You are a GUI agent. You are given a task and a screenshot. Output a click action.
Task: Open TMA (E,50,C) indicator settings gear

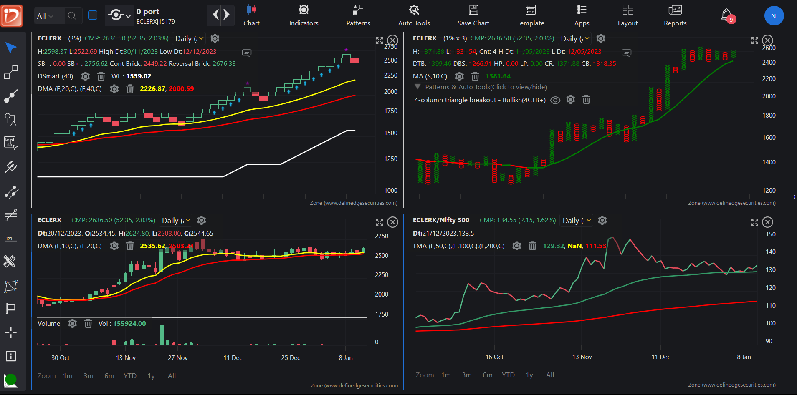pos(516,246)
